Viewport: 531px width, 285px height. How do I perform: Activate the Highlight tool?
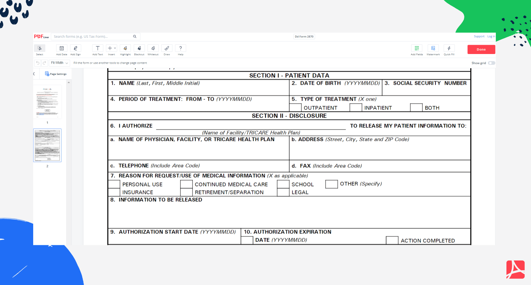pyautogui.click(x=125, y=50)
